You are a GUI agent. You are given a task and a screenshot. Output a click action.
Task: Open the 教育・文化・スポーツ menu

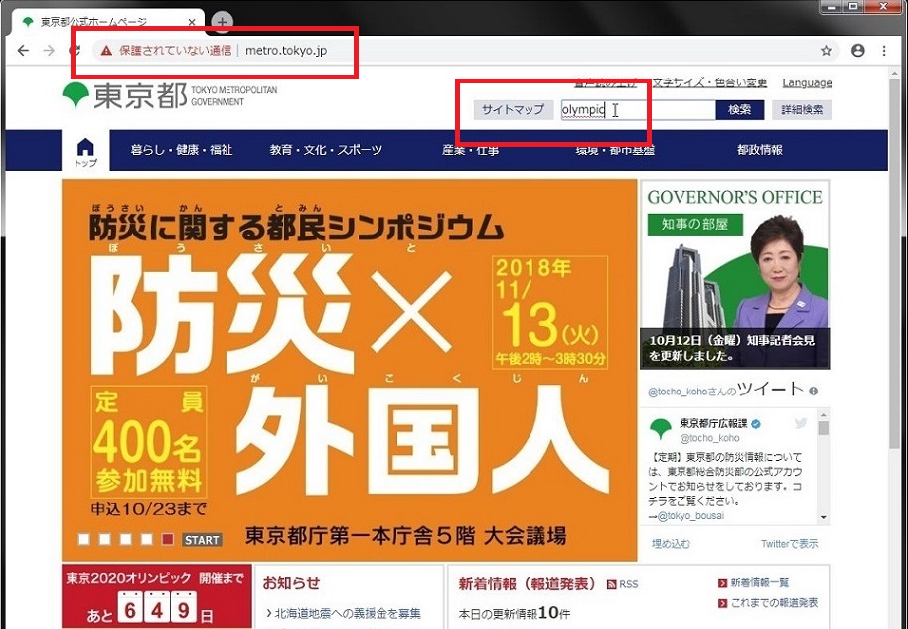[x=326, y=150]
